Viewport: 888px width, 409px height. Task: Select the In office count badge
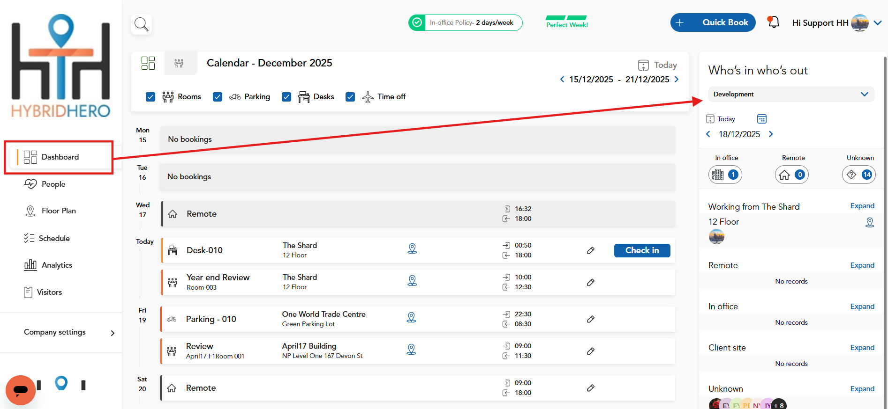click(725, 175)
